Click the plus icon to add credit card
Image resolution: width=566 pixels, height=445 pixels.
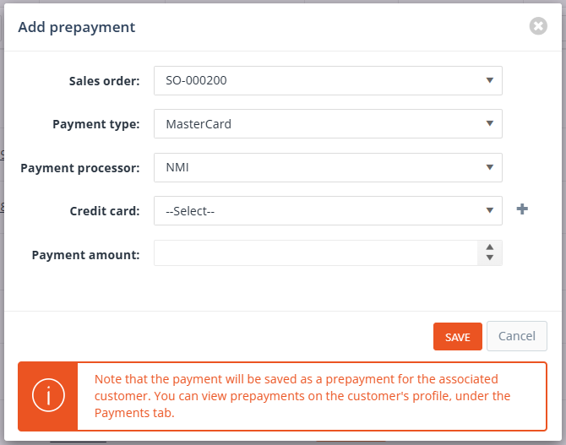(522, 209)
